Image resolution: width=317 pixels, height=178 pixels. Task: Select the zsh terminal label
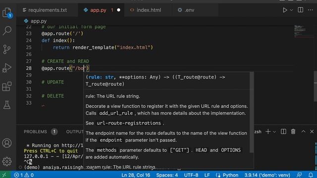258,132
